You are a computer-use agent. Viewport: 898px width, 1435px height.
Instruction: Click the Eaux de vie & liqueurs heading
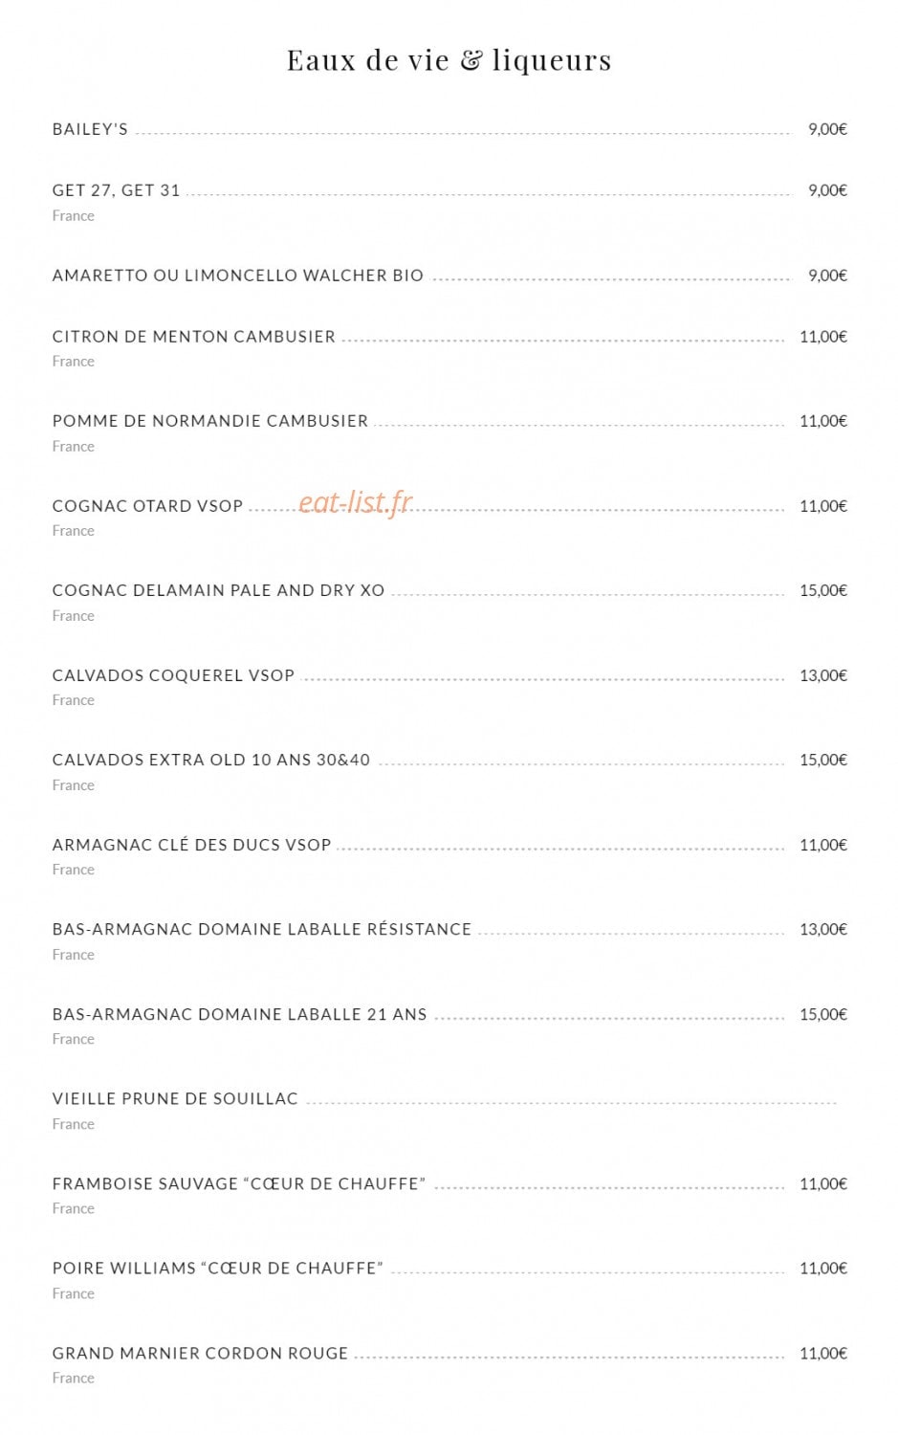pyautogui.click(x=449, y=60)
